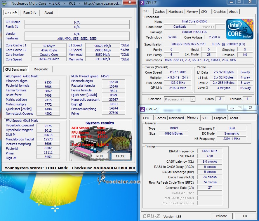Close the Nuclearus Multi Core window

(x=130, y=2)
